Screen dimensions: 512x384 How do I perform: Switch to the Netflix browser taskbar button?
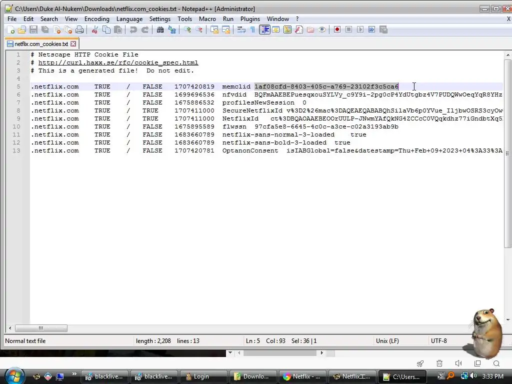pos(302,376)
